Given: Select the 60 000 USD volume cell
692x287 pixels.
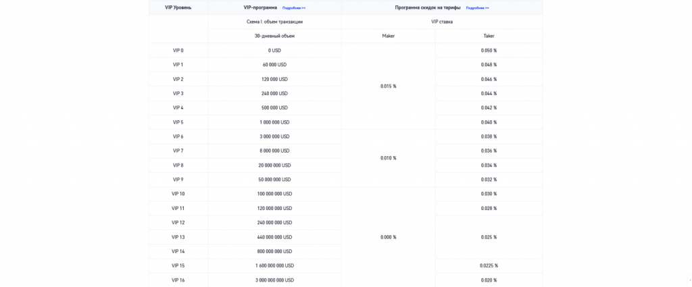Looking at the screenshot, I should coord(274,65).
